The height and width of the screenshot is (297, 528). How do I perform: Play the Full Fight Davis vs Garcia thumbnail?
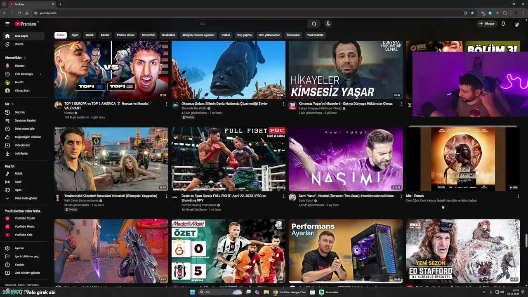[229, 159]
